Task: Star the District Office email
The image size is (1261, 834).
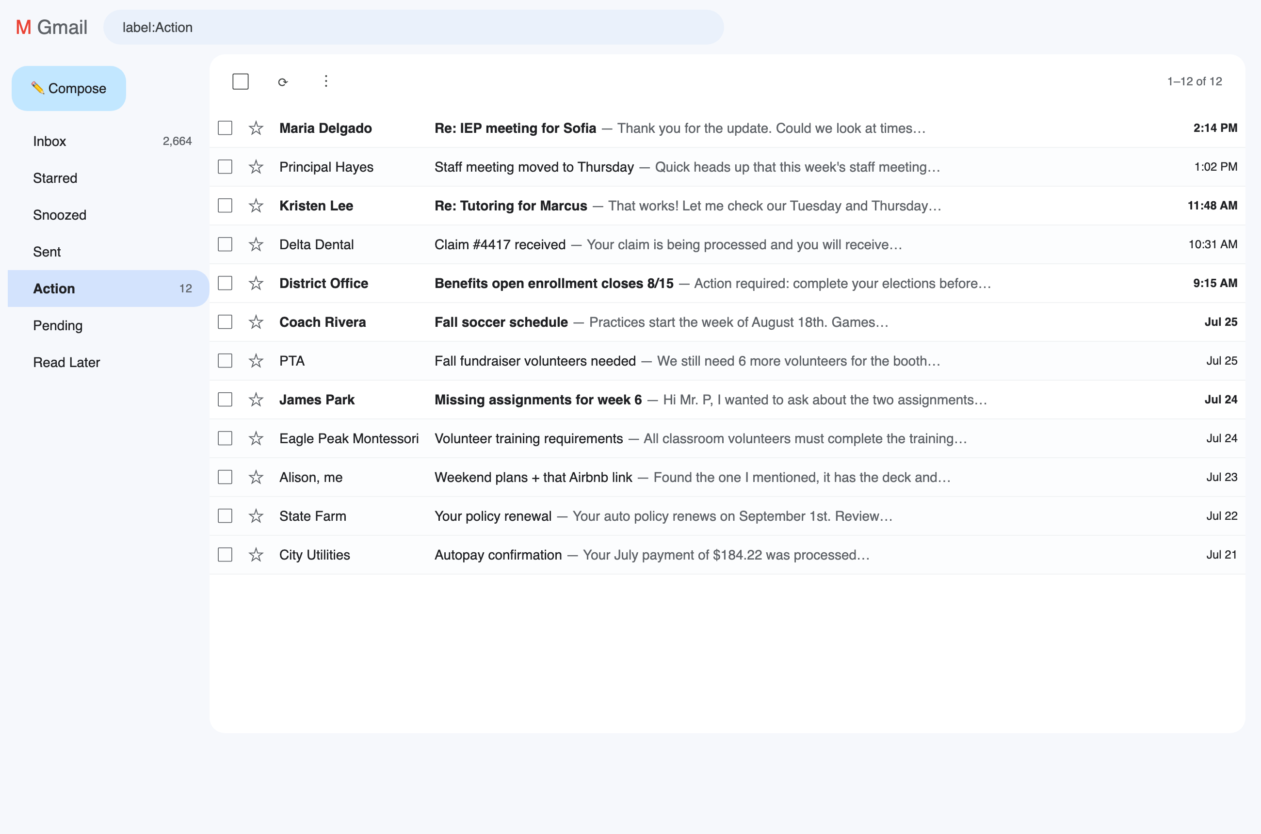Action: coord(256,284)
